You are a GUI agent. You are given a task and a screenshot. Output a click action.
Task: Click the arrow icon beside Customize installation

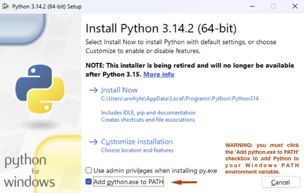point(93,142)
